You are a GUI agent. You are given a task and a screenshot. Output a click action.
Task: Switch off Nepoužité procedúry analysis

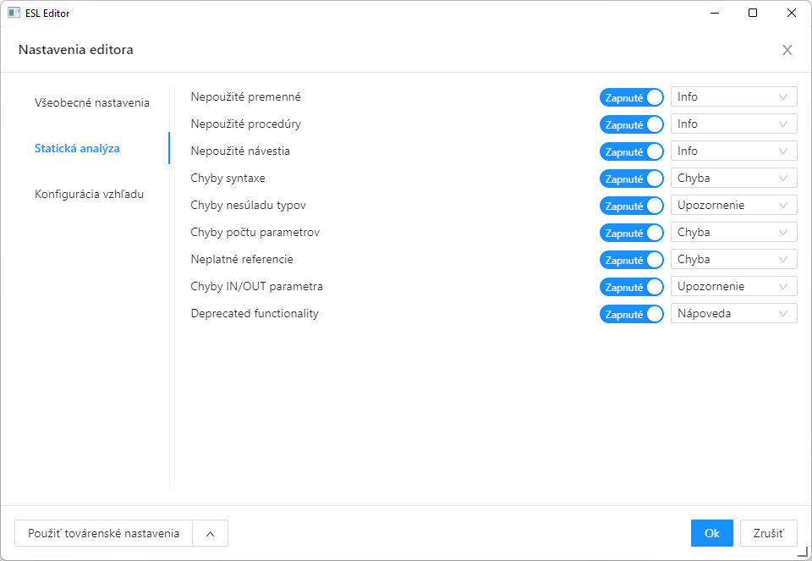click(631, 124)
